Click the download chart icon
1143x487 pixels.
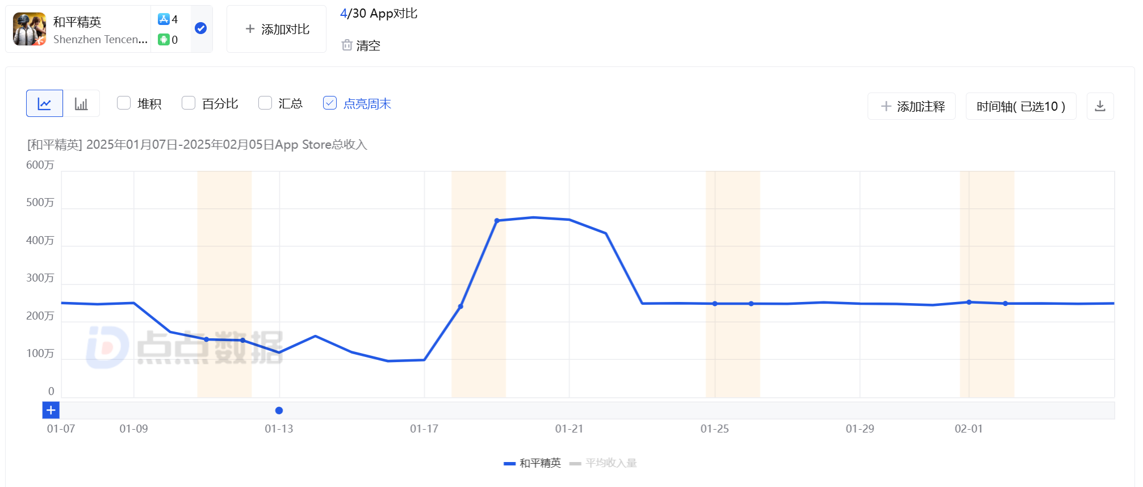(x=1100, y=106)
